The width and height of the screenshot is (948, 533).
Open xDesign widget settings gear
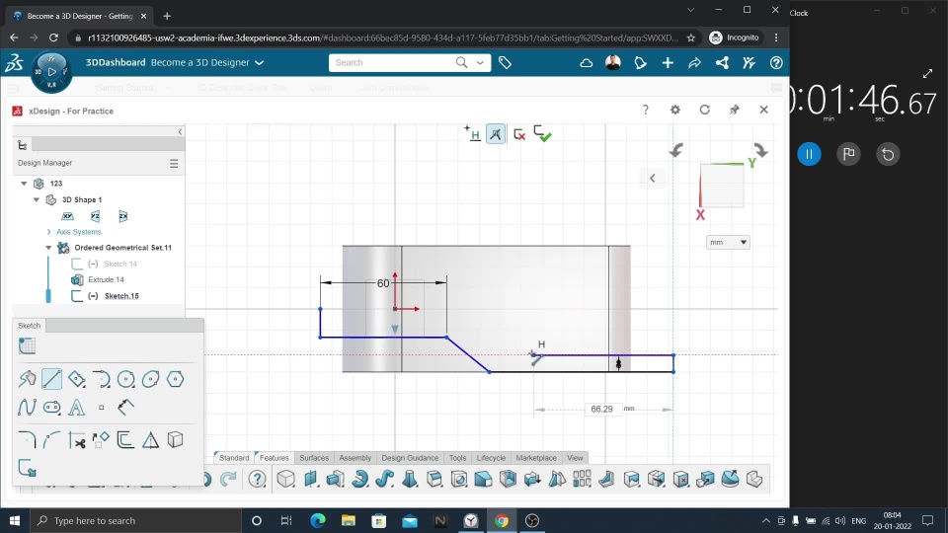[x=675, y=110]
